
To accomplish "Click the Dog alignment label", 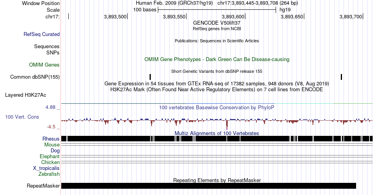I will [55, 151].
